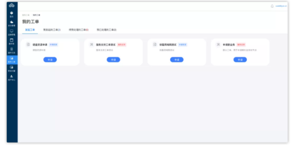
Task: Select the 运维管理 monitor icon in sidebar
Action: point(12,32)
